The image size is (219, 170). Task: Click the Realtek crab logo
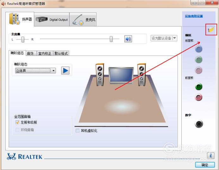point(11,156)
